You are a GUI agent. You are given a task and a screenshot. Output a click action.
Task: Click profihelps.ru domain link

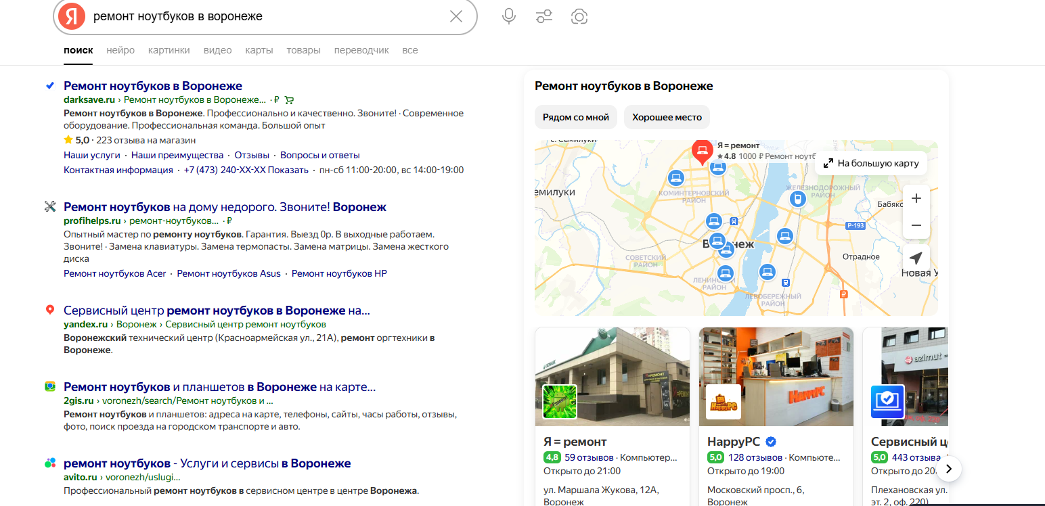(x=92, y=221)
